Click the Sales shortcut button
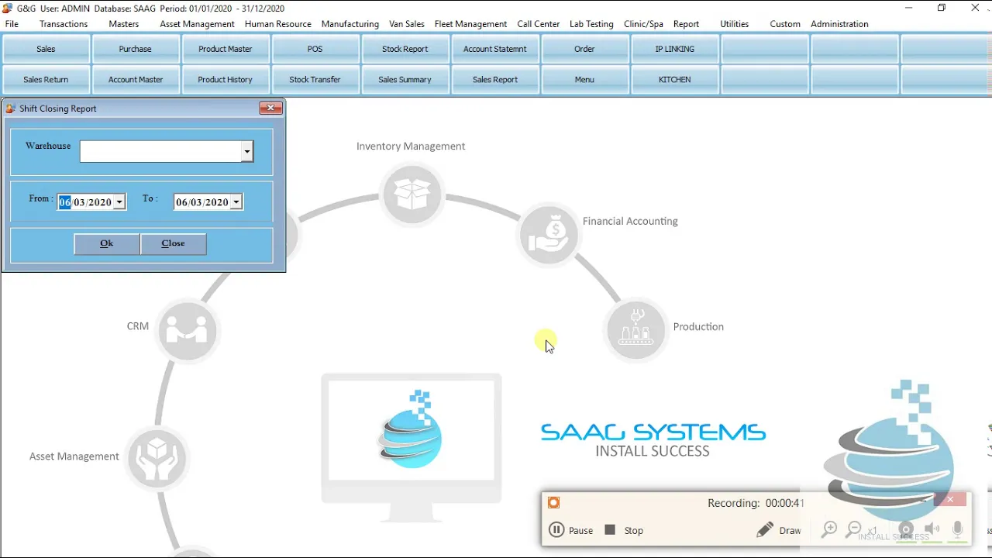The height and width of the screenshot is (558, 992). coord(46,49)
